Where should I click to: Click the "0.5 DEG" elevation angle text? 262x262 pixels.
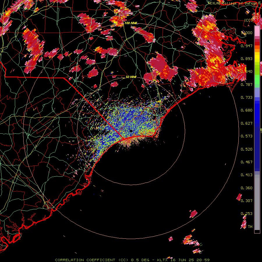pyautogui.click(x=141, y=260)
